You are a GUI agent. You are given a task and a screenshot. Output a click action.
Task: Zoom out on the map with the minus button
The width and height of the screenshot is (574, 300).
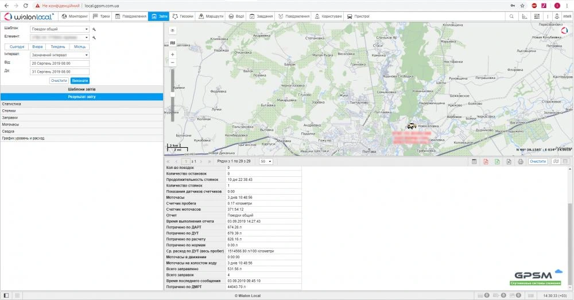[x=173, y=62]
